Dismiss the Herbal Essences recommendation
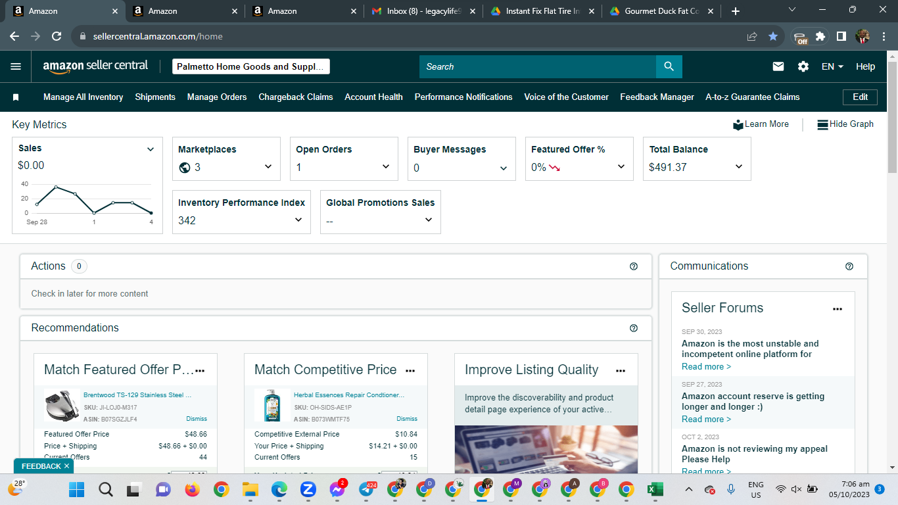 click(x=407, y=419)
